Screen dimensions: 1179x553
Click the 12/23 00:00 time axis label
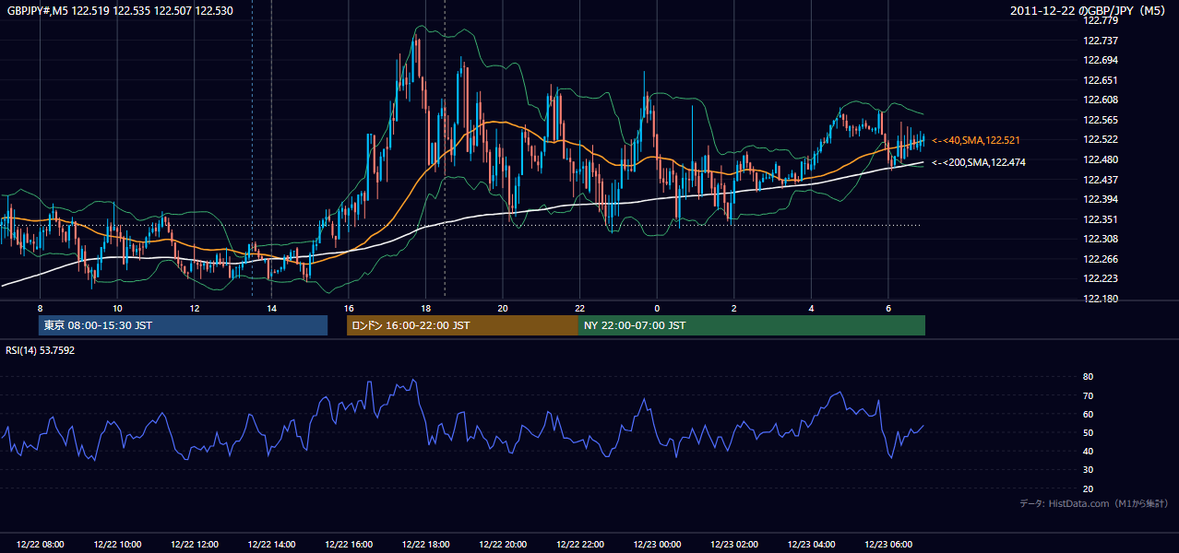(657, 545)
